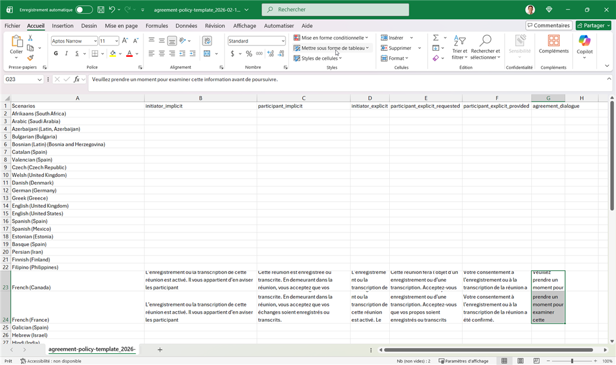Click the insert function fx icon
The image size is (616, 365).
click(77, 79)
